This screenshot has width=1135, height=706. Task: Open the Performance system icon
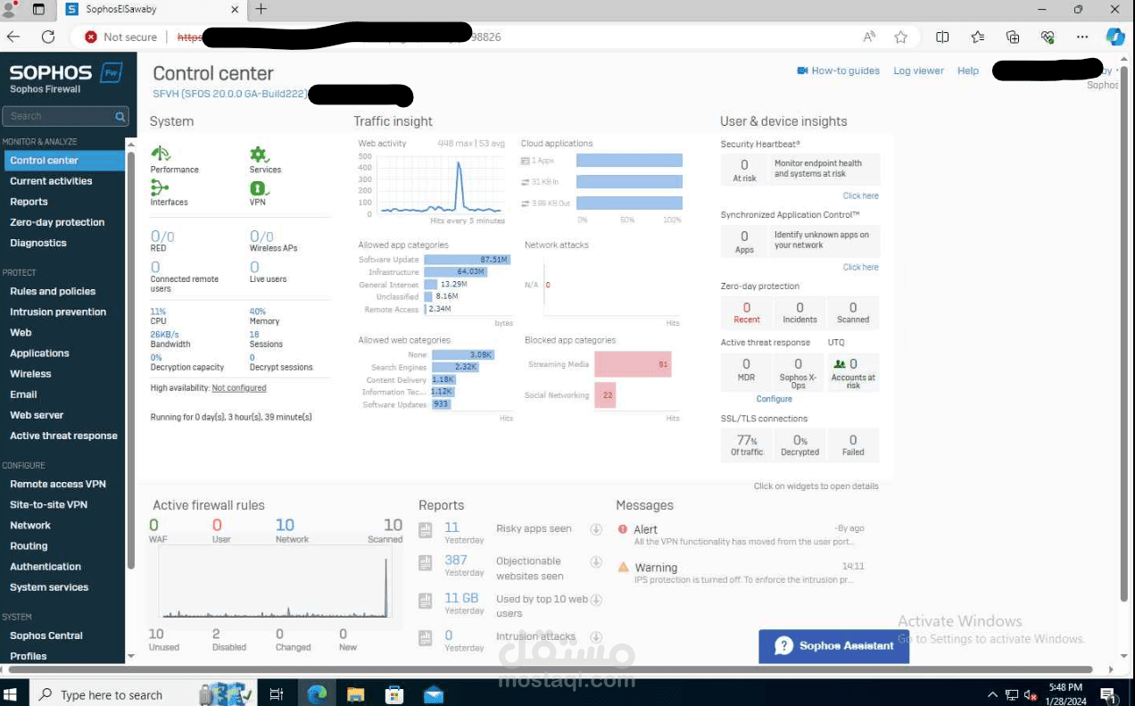[x=161, y=154]
